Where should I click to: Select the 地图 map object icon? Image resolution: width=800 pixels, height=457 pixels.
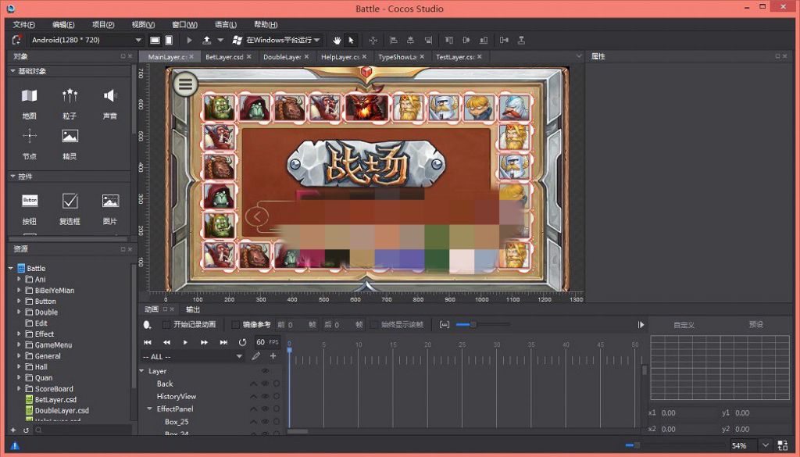click(x=29, y=96)
